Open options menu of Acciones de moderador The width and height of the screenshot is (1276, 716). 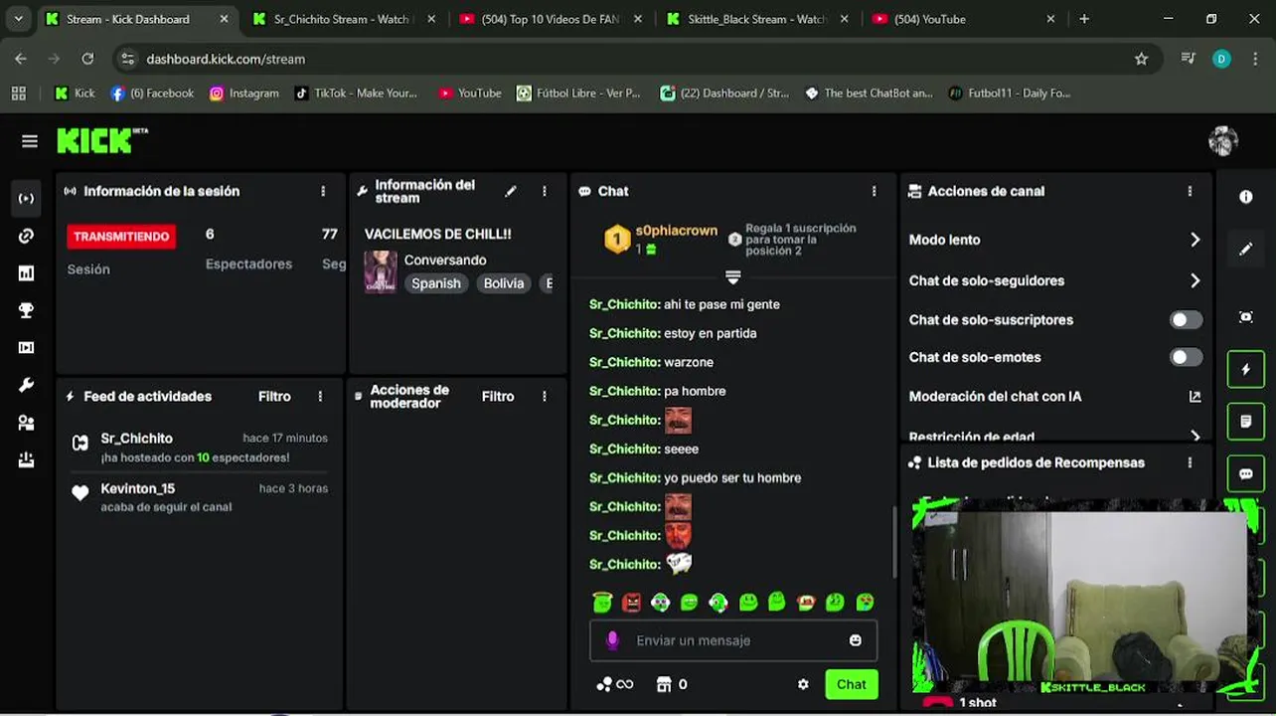point(544,396)
